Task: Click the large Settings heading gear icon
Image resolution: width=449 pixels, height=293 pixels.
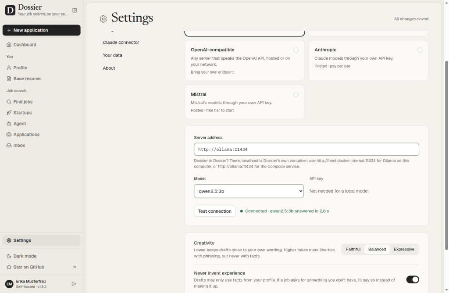Action: [x=103, y=19]
